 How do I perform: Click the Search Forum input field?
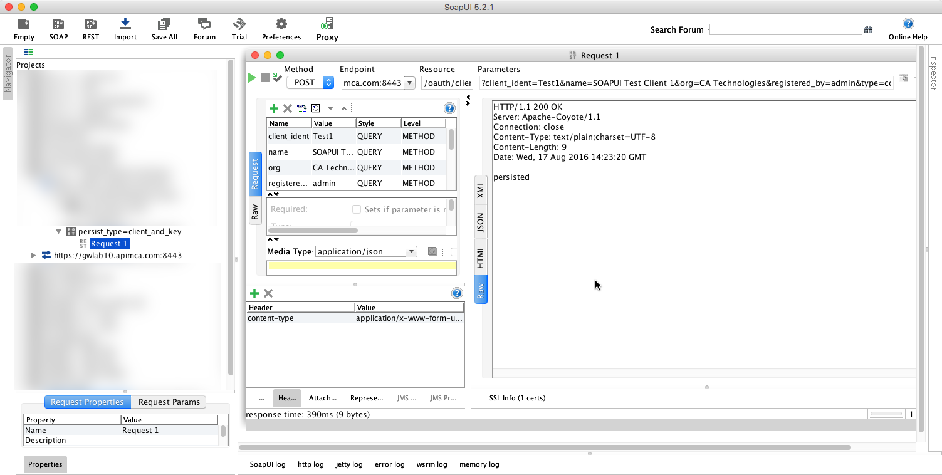click(785, 29)
